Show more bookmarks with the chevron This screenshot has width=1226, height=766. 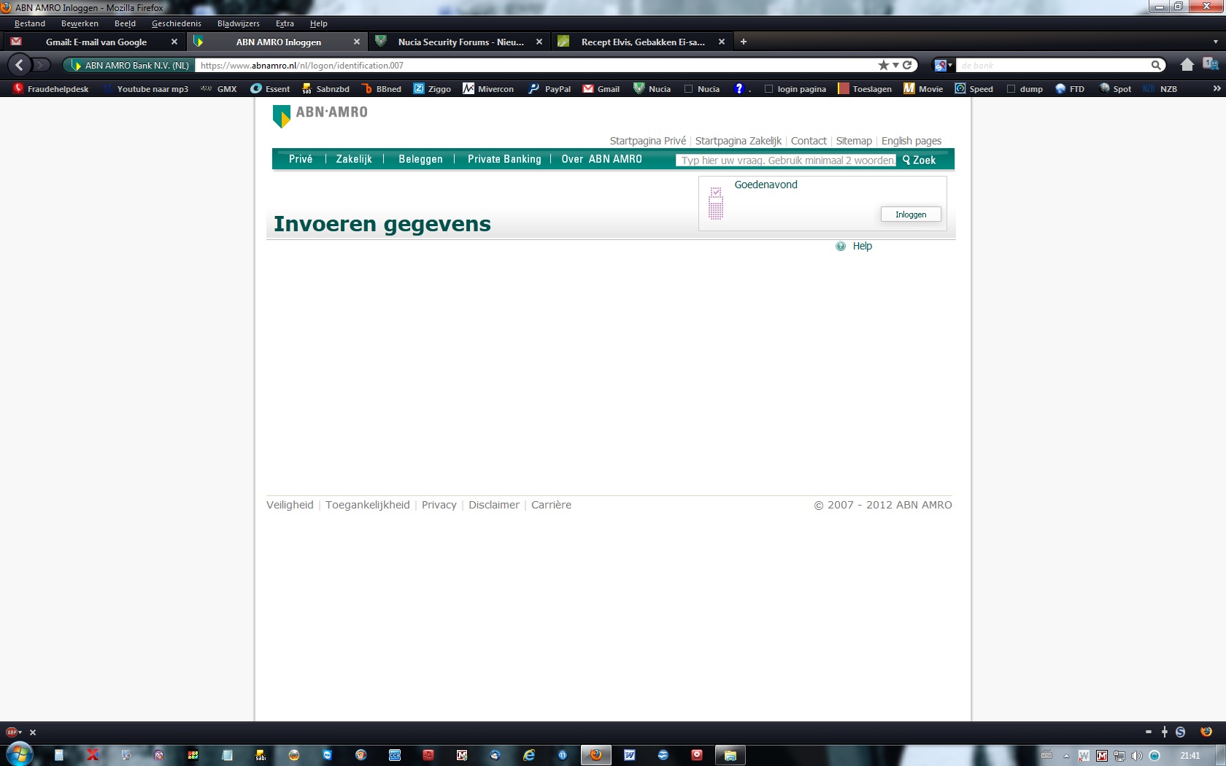1217,88
